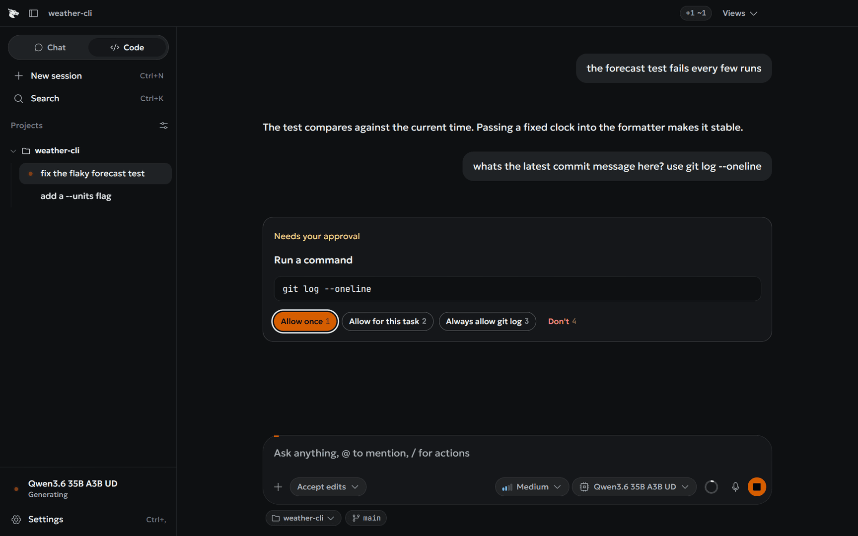Screen dimensions: 858x536
Task: Click the 'Needs your approval' label
Action: point(317,236)
